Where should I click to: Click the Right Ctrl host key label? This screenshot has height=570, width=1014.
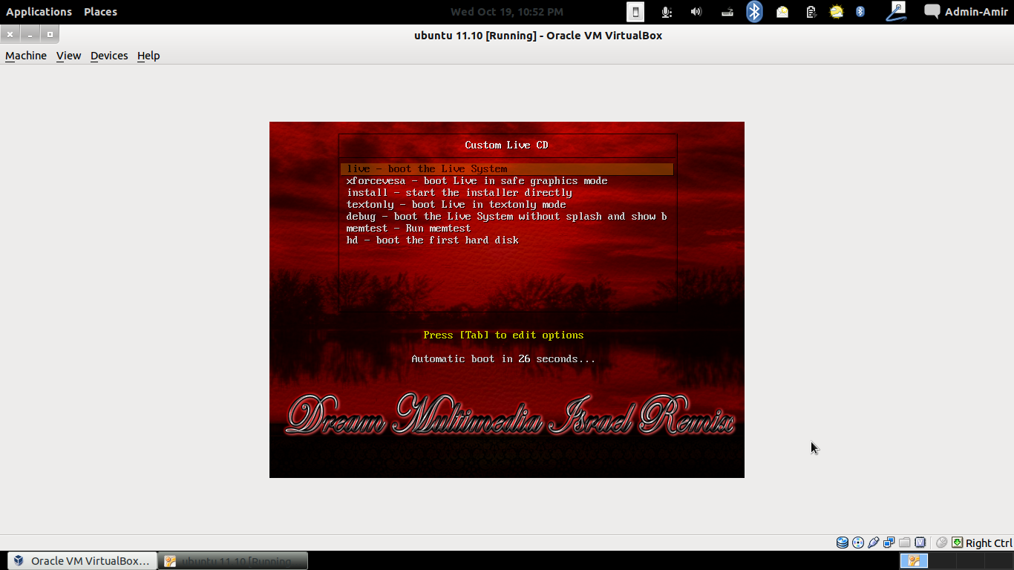989,543
